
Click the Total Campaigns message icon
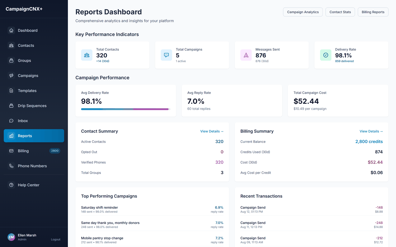point(166,55)
